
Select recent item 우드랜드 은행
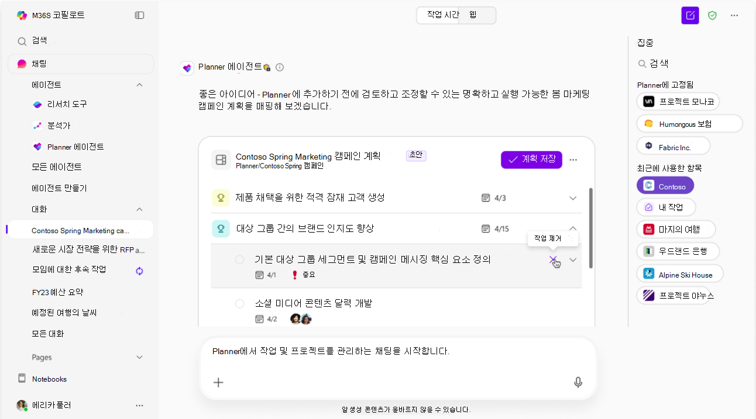(x=678, y=251)
